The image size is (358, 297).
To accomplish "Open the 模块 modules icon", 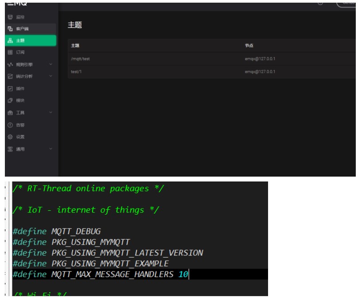I will tap(10, 100).
